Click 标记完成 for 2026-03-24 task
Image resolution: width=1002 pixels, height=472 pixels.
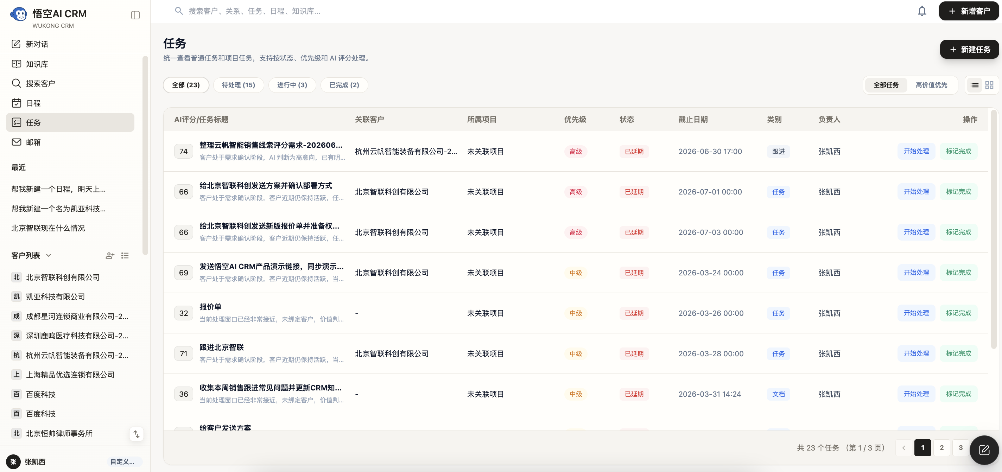958,273
